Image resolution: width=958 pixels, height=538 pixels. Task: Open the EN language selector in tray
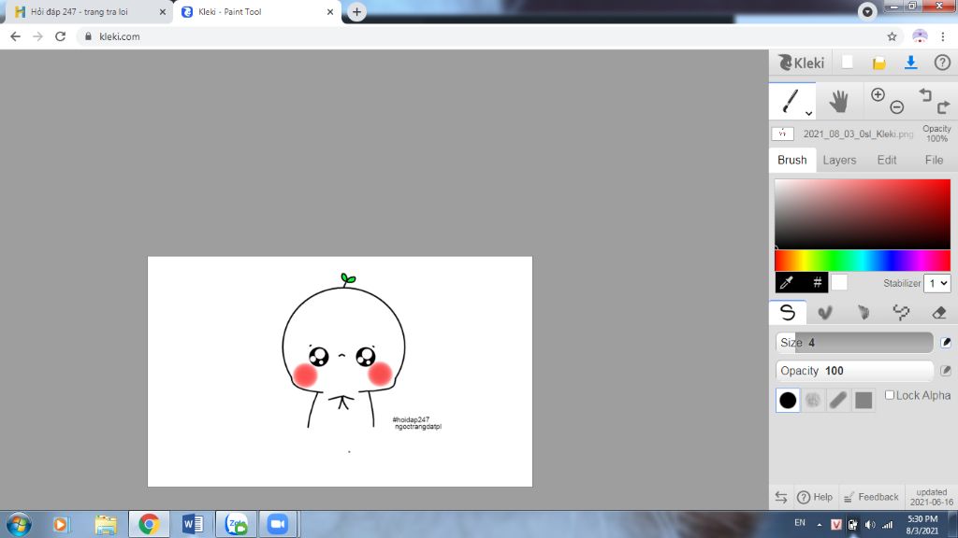(x=800, y=523)
